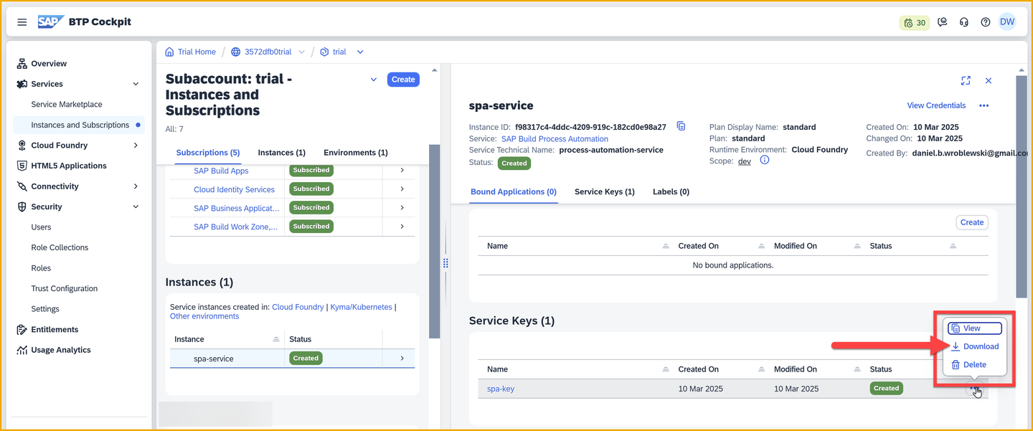Click the SAP logo
1033x431 pixels.
coord(51,22)
